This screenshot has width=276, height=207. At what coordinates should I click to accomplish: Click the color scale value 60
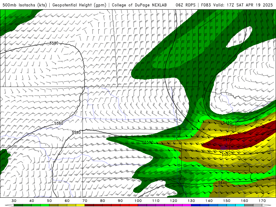(x=67, y=201)
